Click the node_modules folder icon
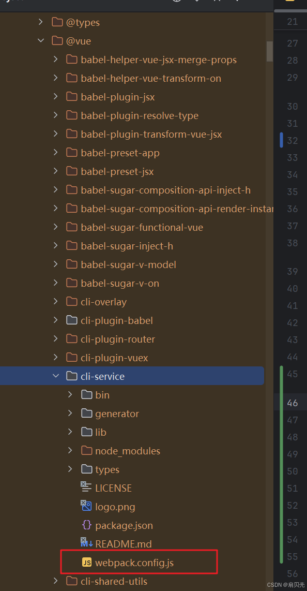 pyautogui.click(x=87, y=450)
